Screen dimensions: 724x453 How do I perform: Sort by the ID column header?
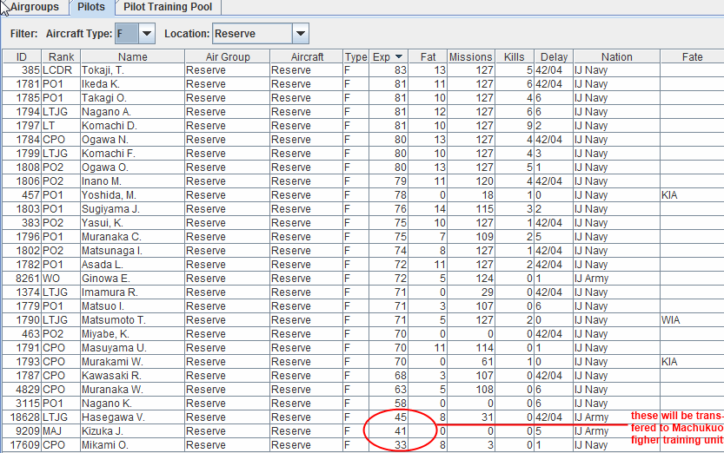pos(22,56)
